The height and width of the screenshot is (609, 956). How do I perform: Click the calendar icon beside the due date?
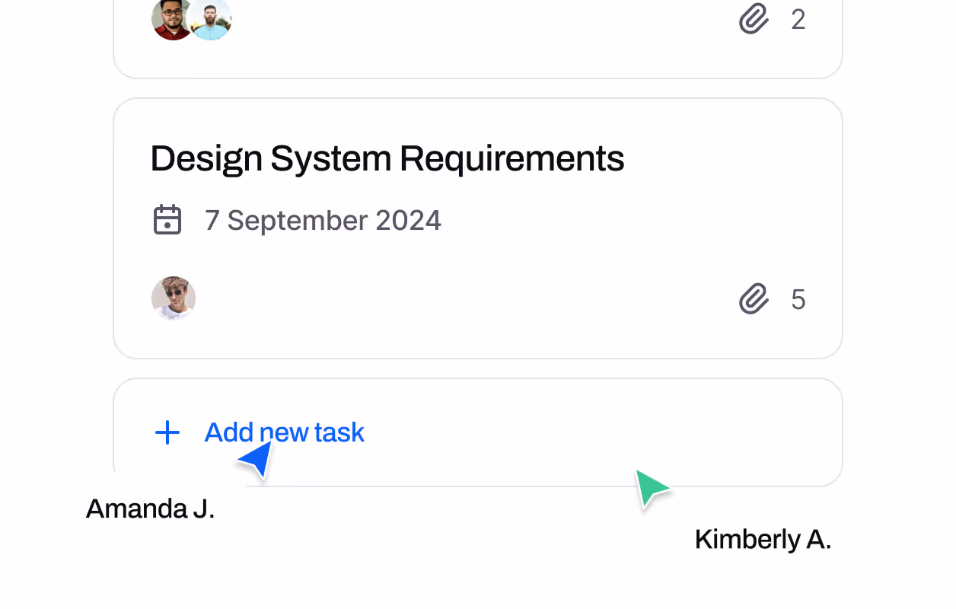click(167, 220)
